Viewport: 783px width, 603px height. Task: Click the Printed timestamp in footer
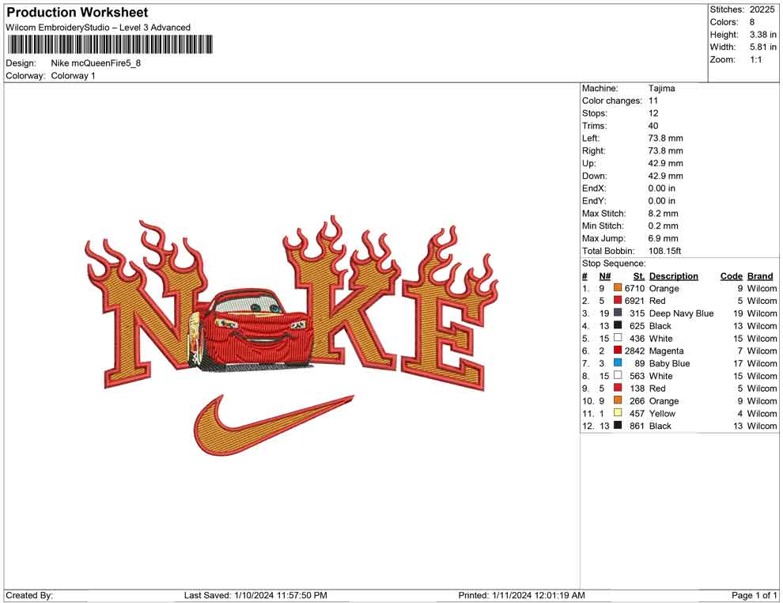tap(521, 595)
